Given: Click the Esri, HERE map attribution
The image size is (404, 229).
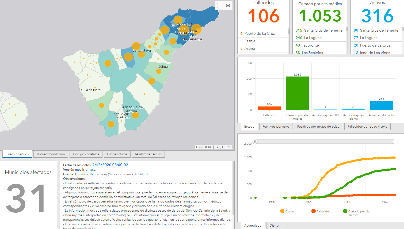Looking at the screenshot, I should 214,147.
